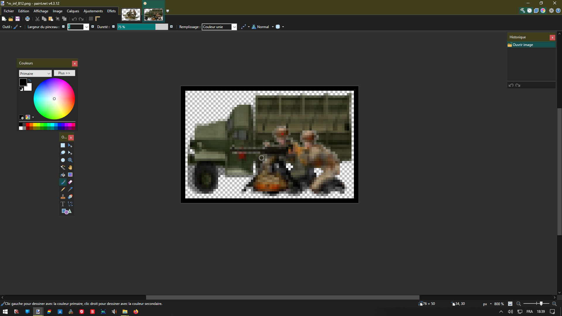Screen dimensions: 562x316
Task: Decrease brush width with minus button
Action: tap(63, 27)
